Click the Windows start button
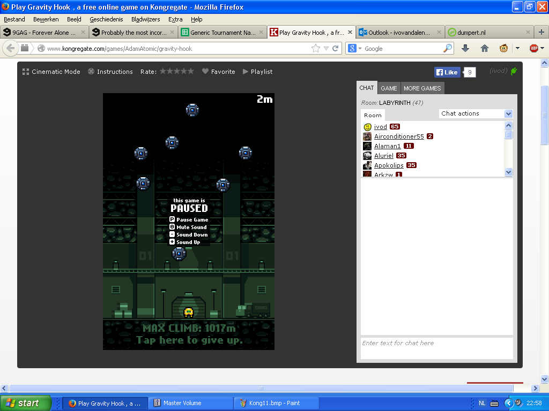This screenshot has height=411, width=549. point(26,403)
